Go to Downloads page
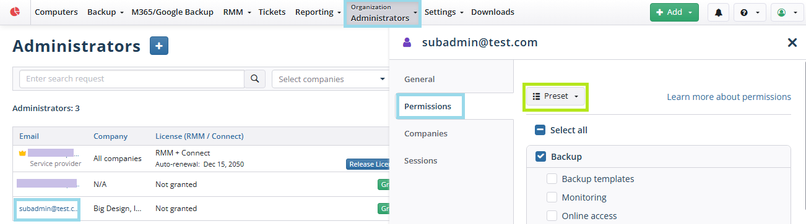Image resolution: width=806 pixels, height=224 pixels. coord(493,12)
